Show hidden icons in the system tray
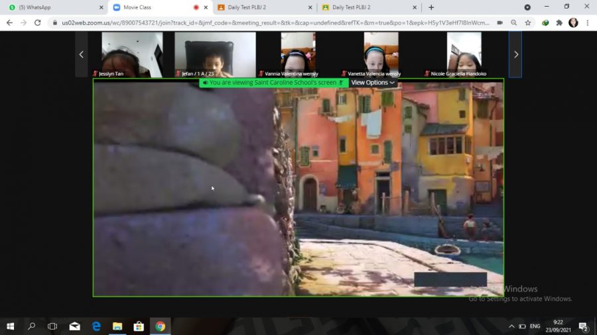 511,326
